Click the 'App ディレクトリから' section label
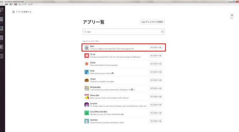 tap(91, 41)
